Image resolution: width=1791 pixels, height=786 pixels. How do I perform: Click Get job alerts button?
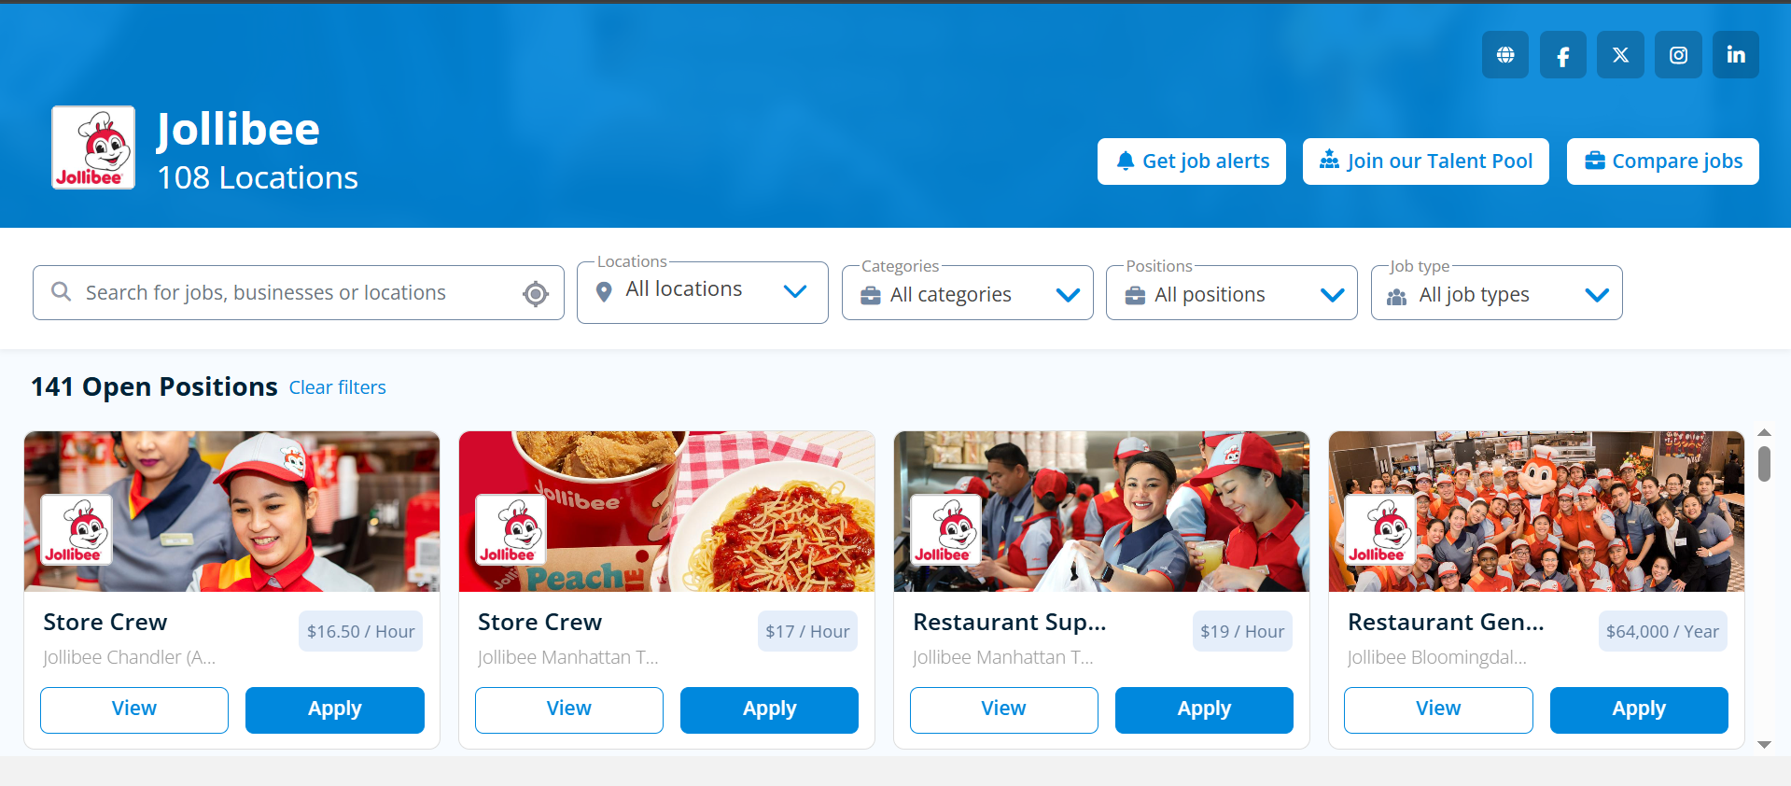pyautogui.click(x=1192, y=161)
